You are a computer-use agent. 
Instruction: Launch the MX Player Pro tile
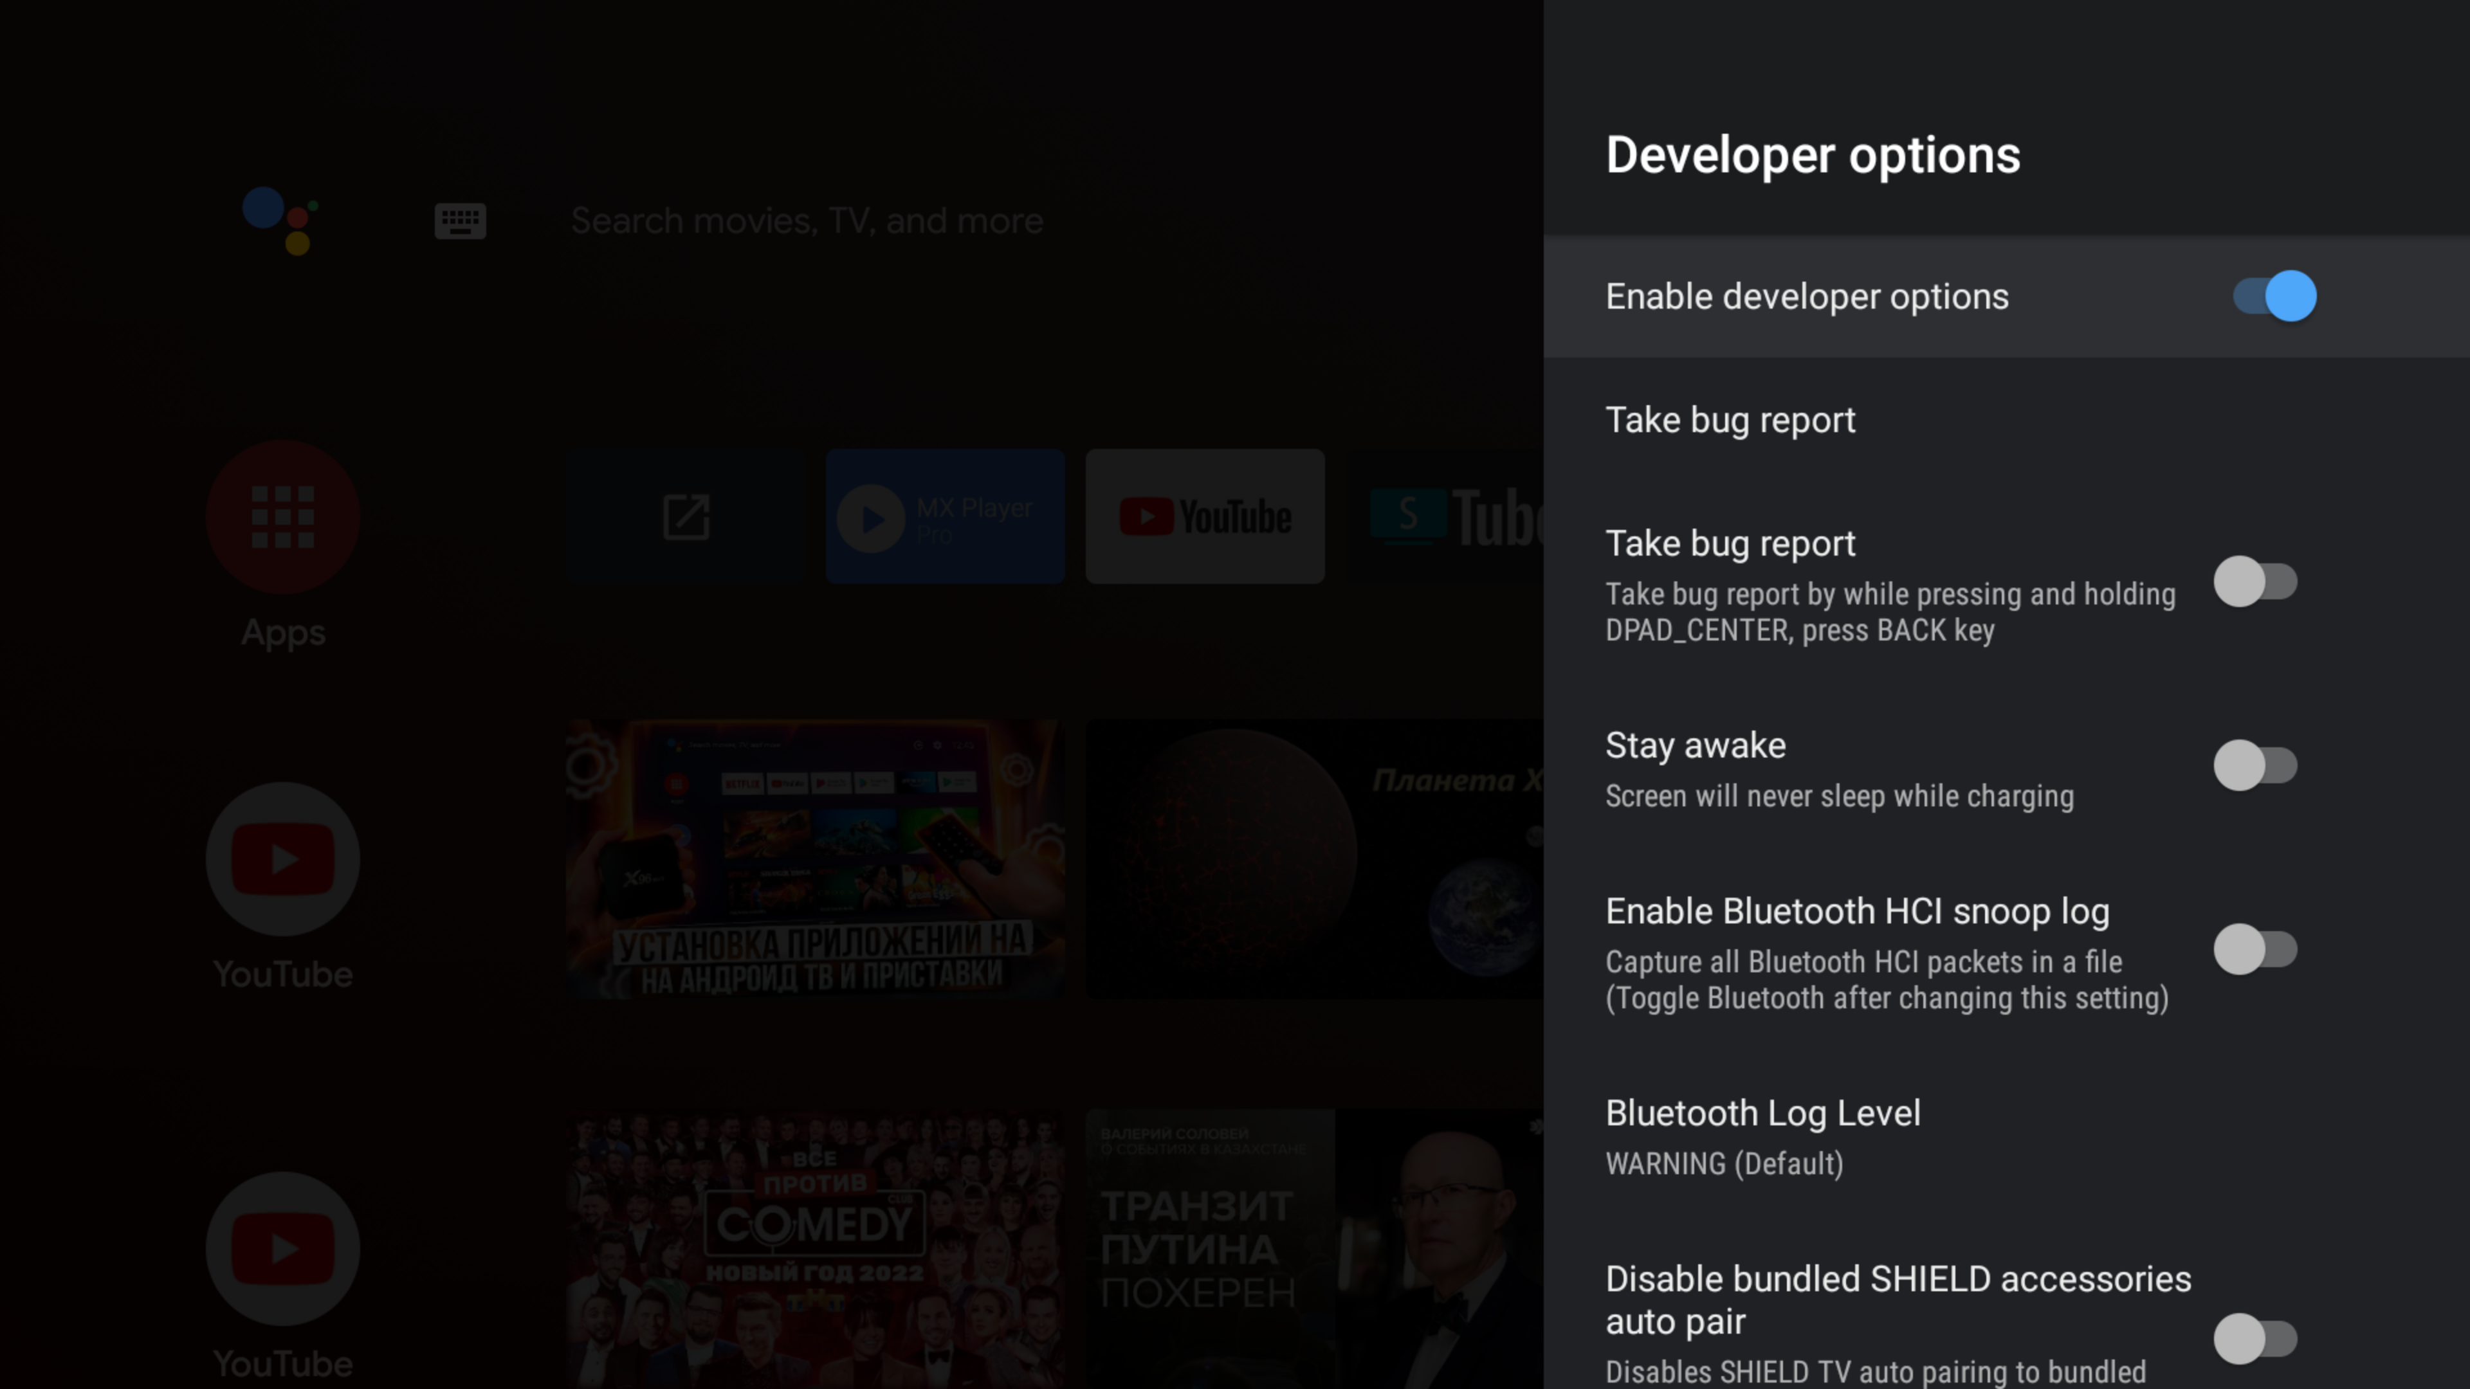pyautogui.click(x=944, y=516)
